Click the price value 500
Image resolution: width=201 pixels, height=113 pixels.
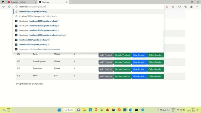56,76
